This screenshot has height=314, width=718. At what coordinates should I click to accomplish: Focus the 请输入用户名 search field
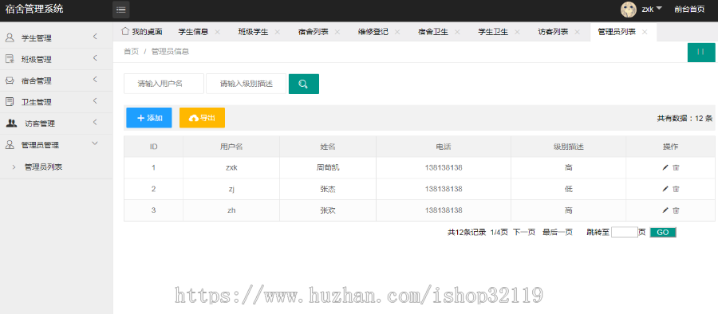(x=164, y=84)
